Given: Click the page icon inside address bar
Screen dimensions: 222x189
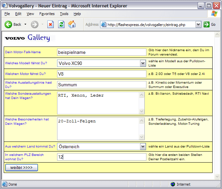Looking at the screenshot, I should (104, 24).
